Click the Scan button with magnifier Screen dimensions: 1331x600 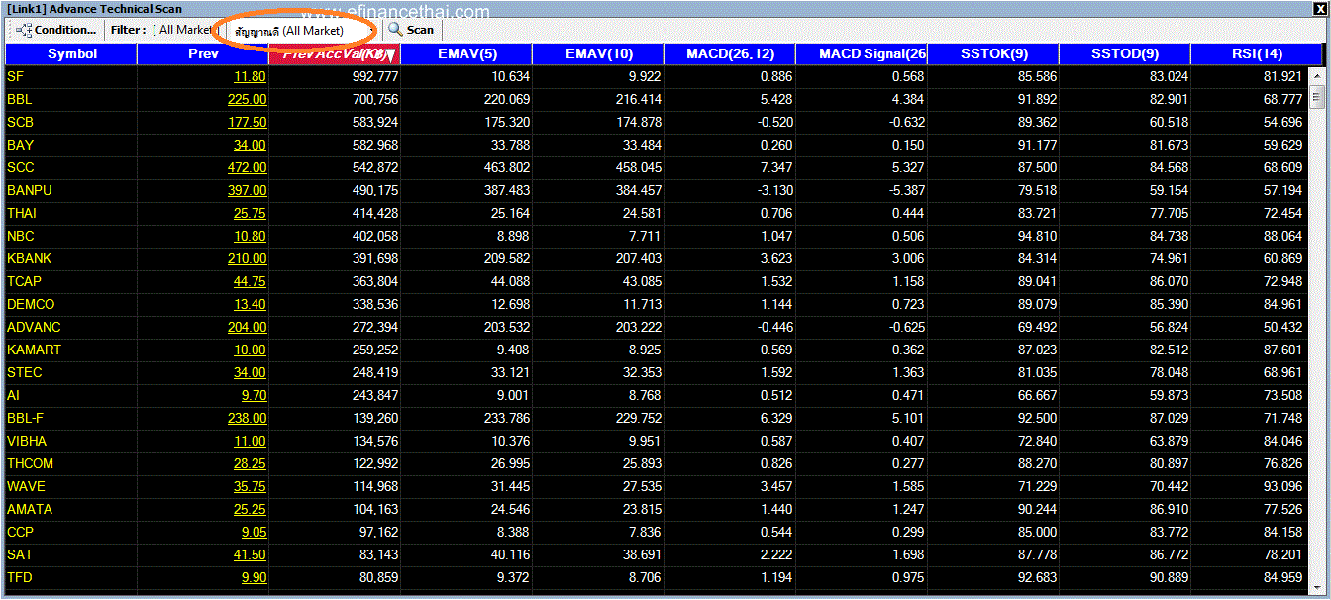[x=411, y=30]
